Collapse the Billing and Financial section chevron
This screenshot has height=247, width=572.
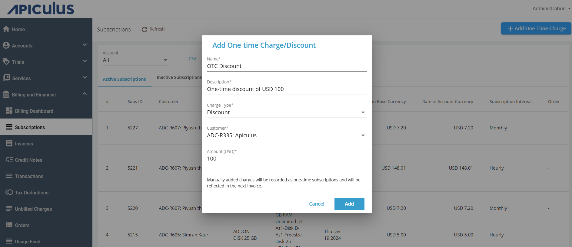(x=85, y=94)
